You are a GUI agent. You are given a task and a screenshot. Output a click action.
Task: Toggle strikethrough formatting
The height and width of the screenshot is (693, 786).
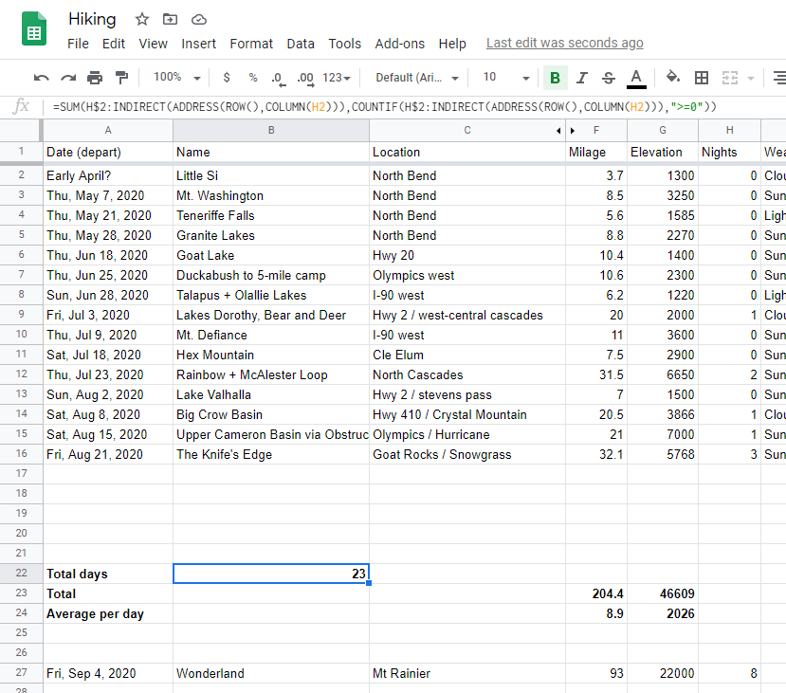coord(609,78)
